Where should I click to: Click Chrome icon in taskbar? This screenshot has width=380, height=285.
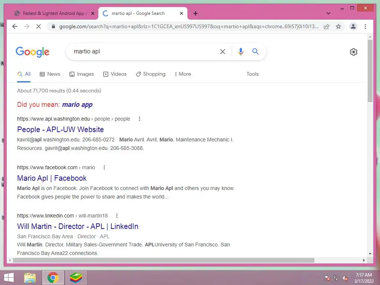point(53,278)
